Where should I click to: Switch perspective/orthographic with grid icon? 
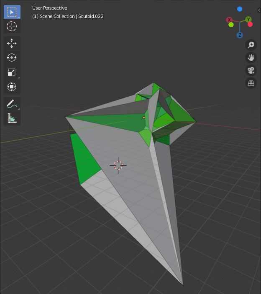pyautogui.click(x=251, y=83)
